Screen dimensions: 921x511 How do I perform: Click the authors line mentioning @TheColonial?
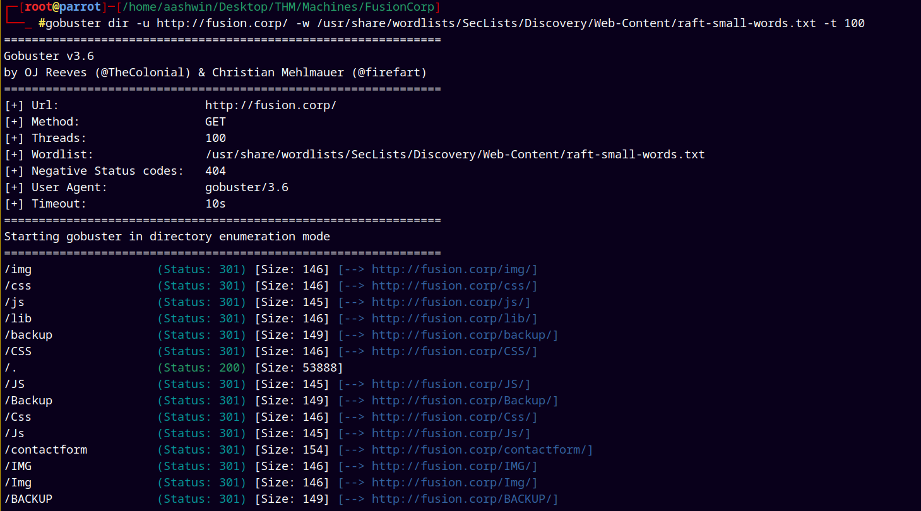tap(215, 73)
